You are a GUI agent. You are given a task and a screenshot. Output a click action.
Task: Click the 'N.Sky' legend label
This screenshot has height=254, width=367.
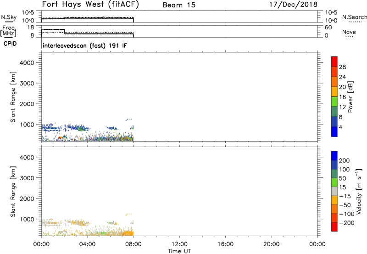[x=9, y=17]
